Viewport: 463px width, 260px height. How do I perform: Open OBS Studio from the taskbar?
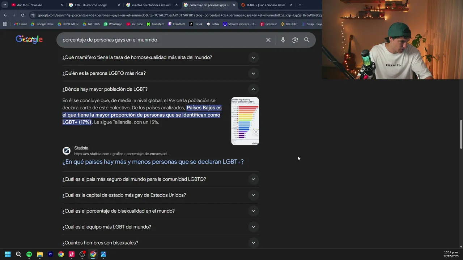click(x=82, y=254)
